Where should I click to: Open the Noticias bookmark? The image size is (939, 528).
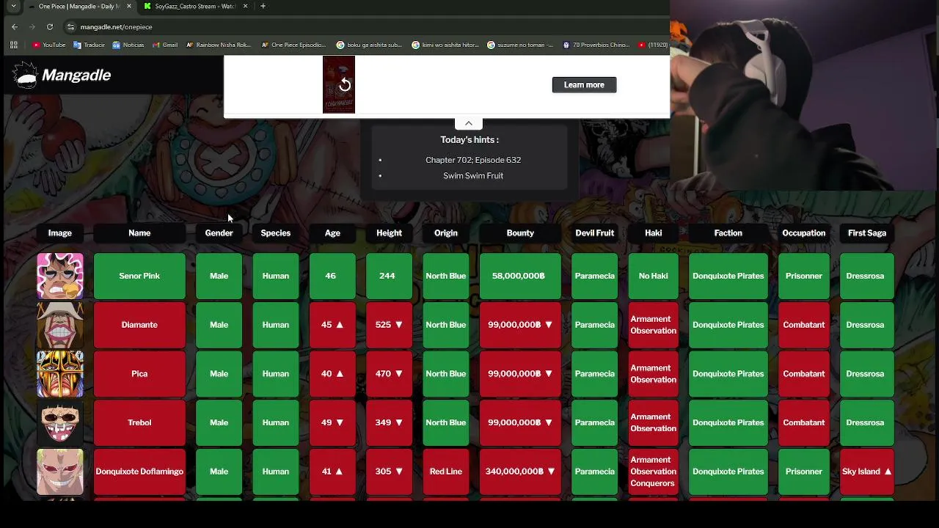pos(128,45)
